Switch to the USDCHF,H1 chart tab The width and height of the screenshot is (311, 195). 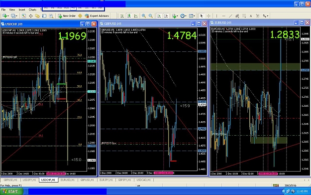(x=48, y=180)
